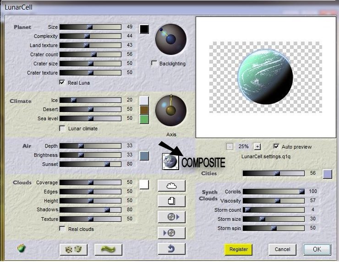Click the Land texture slider
This screenshot has width=339, height=262.
pos(90,45)
